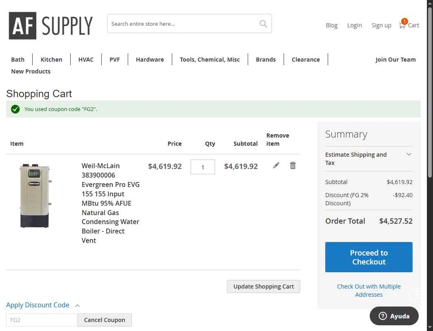Open Tools, Chemical, Misc menu

210,60
